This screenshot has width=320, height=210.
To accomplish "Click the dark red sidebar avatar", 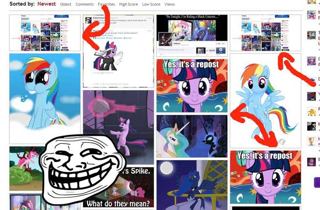I will tap(312, 96).
